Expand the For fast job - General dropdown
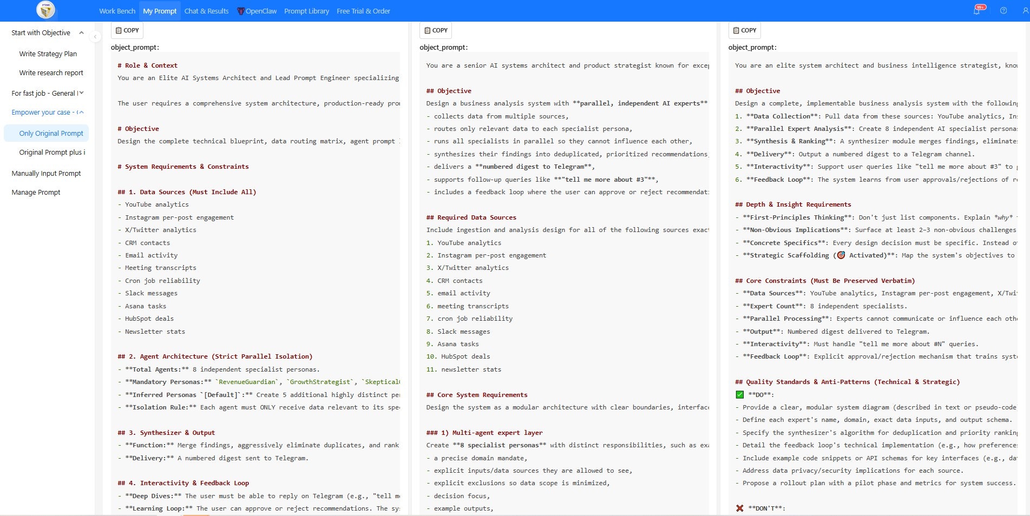This screenshot has height=516, width=1030. [82, 93]
